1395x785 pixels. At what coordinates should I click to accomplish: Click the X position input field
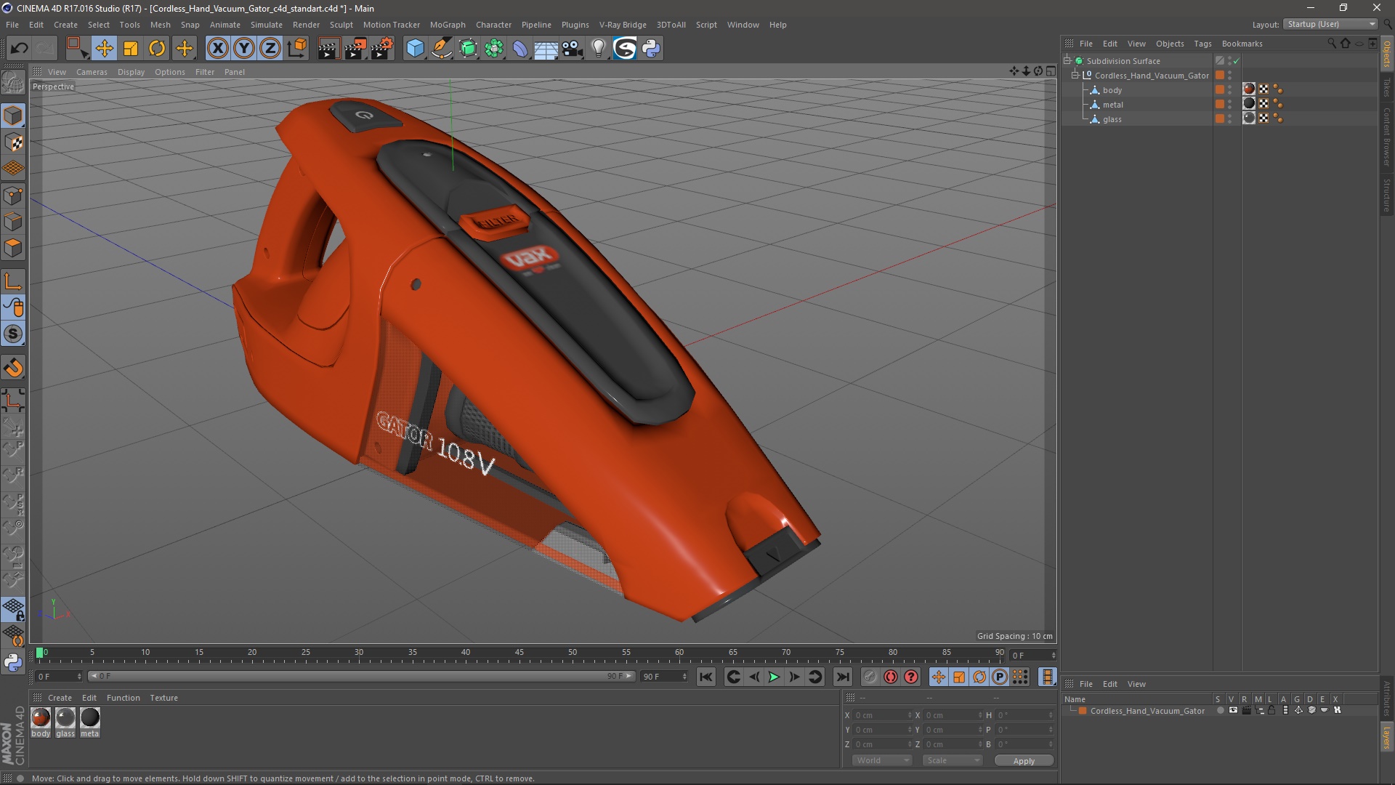click(883, 715)
